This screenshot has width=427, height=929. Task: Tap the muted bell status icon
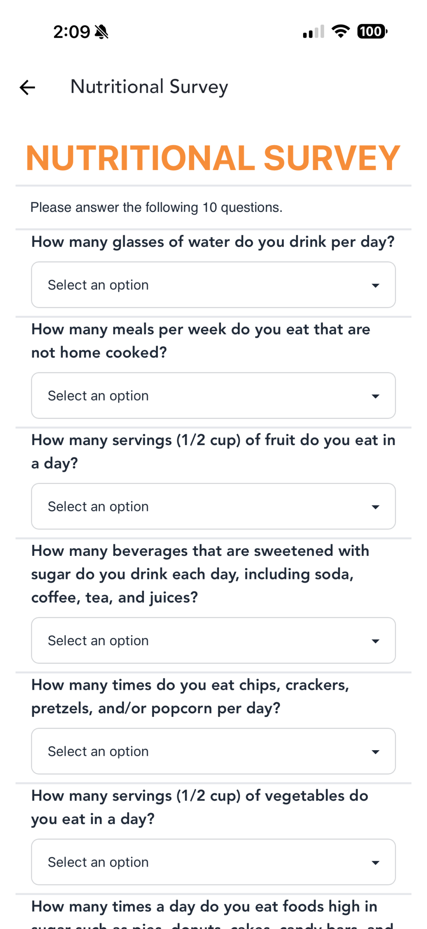coord(102,32)
